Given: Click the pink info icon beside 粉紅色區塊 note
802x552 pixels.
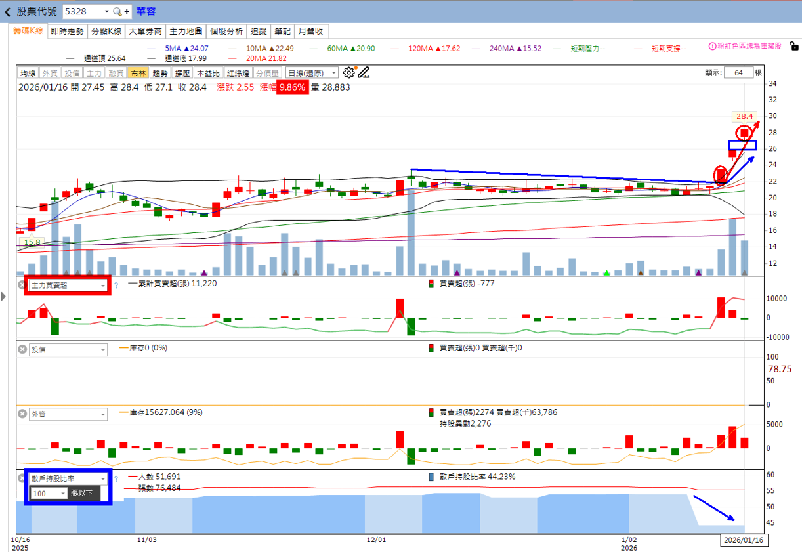Looking at the screenshot, I should pyautogui.click(x=713, y=47).
